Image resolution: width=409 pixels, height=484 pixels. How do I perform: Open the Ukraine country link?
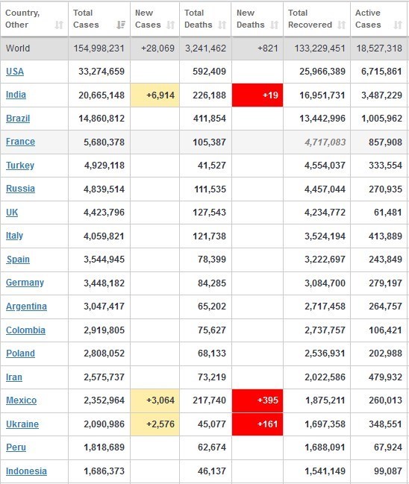(x=22, y=424)
